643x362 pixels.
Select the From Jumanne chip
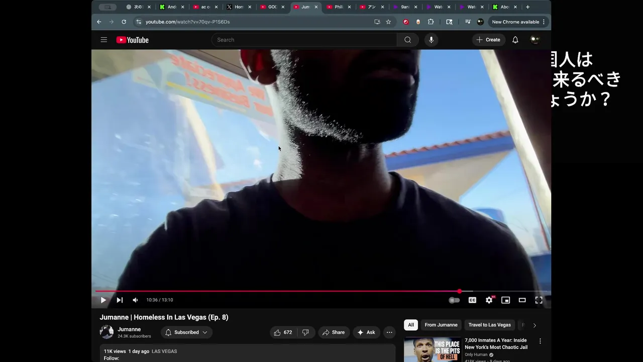[x=441, y=325]
